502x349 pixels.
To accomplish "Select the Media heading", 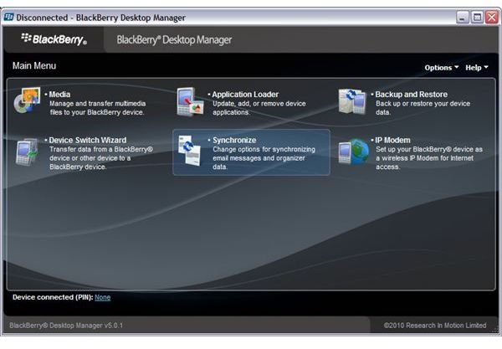I will click(59, 95).
